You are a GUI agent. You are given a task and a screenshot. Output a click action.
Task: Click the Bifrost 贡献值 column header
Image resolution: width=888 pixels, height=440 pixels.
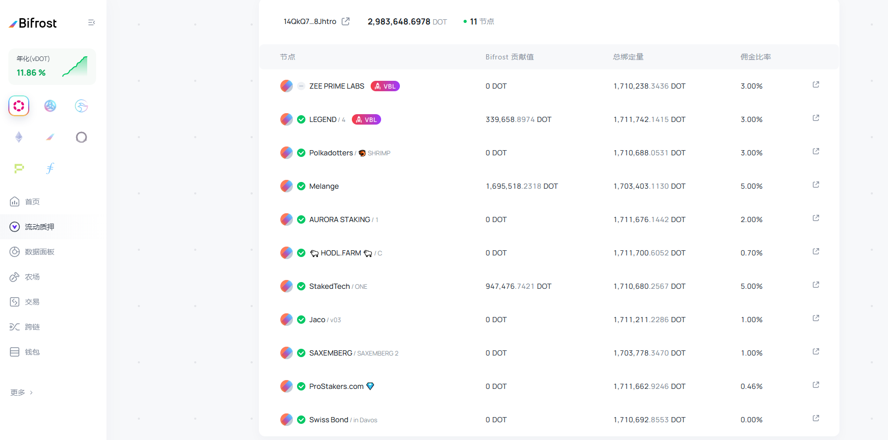510,57
